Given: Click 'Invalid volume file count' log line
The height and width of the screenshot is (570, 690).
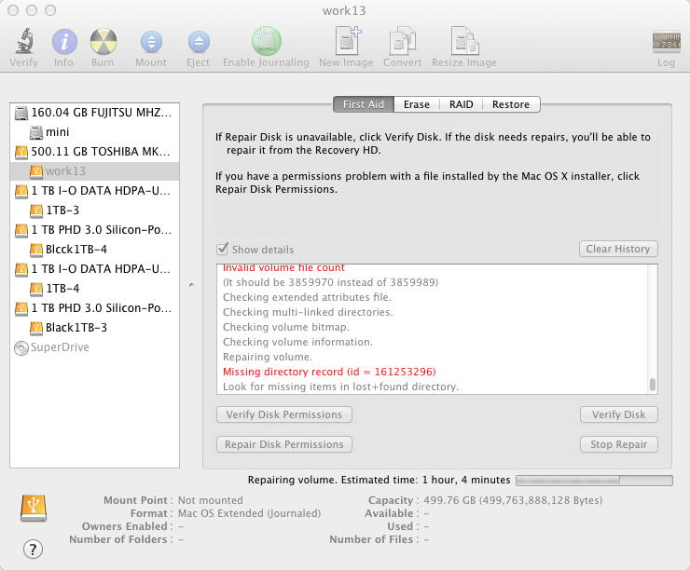Looking at the screenshot, I should [283, 267].
